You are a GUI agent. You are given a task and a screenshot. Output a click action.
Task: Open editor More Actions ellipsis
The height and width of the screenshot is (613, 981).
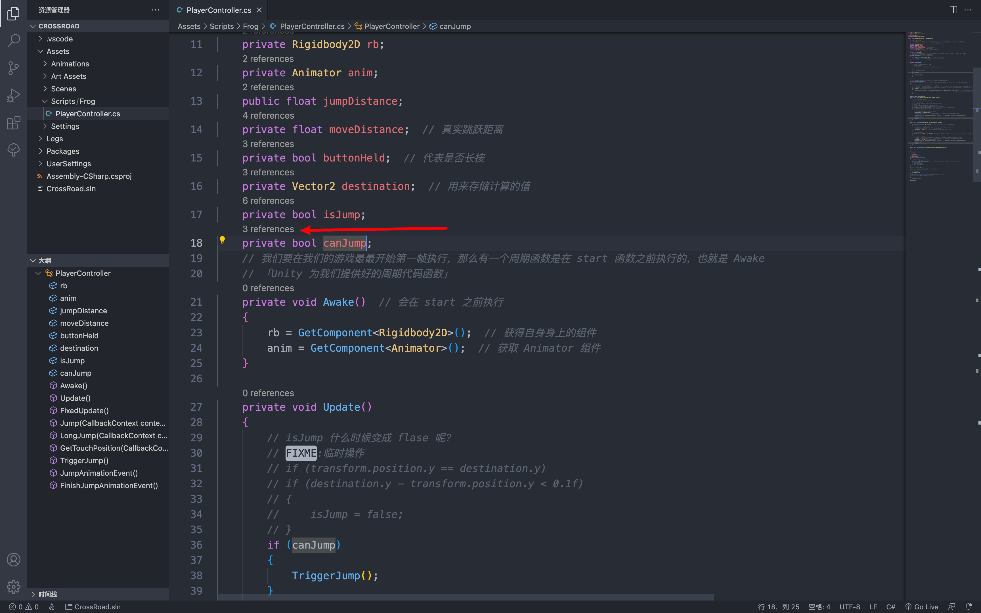[968, 10]
